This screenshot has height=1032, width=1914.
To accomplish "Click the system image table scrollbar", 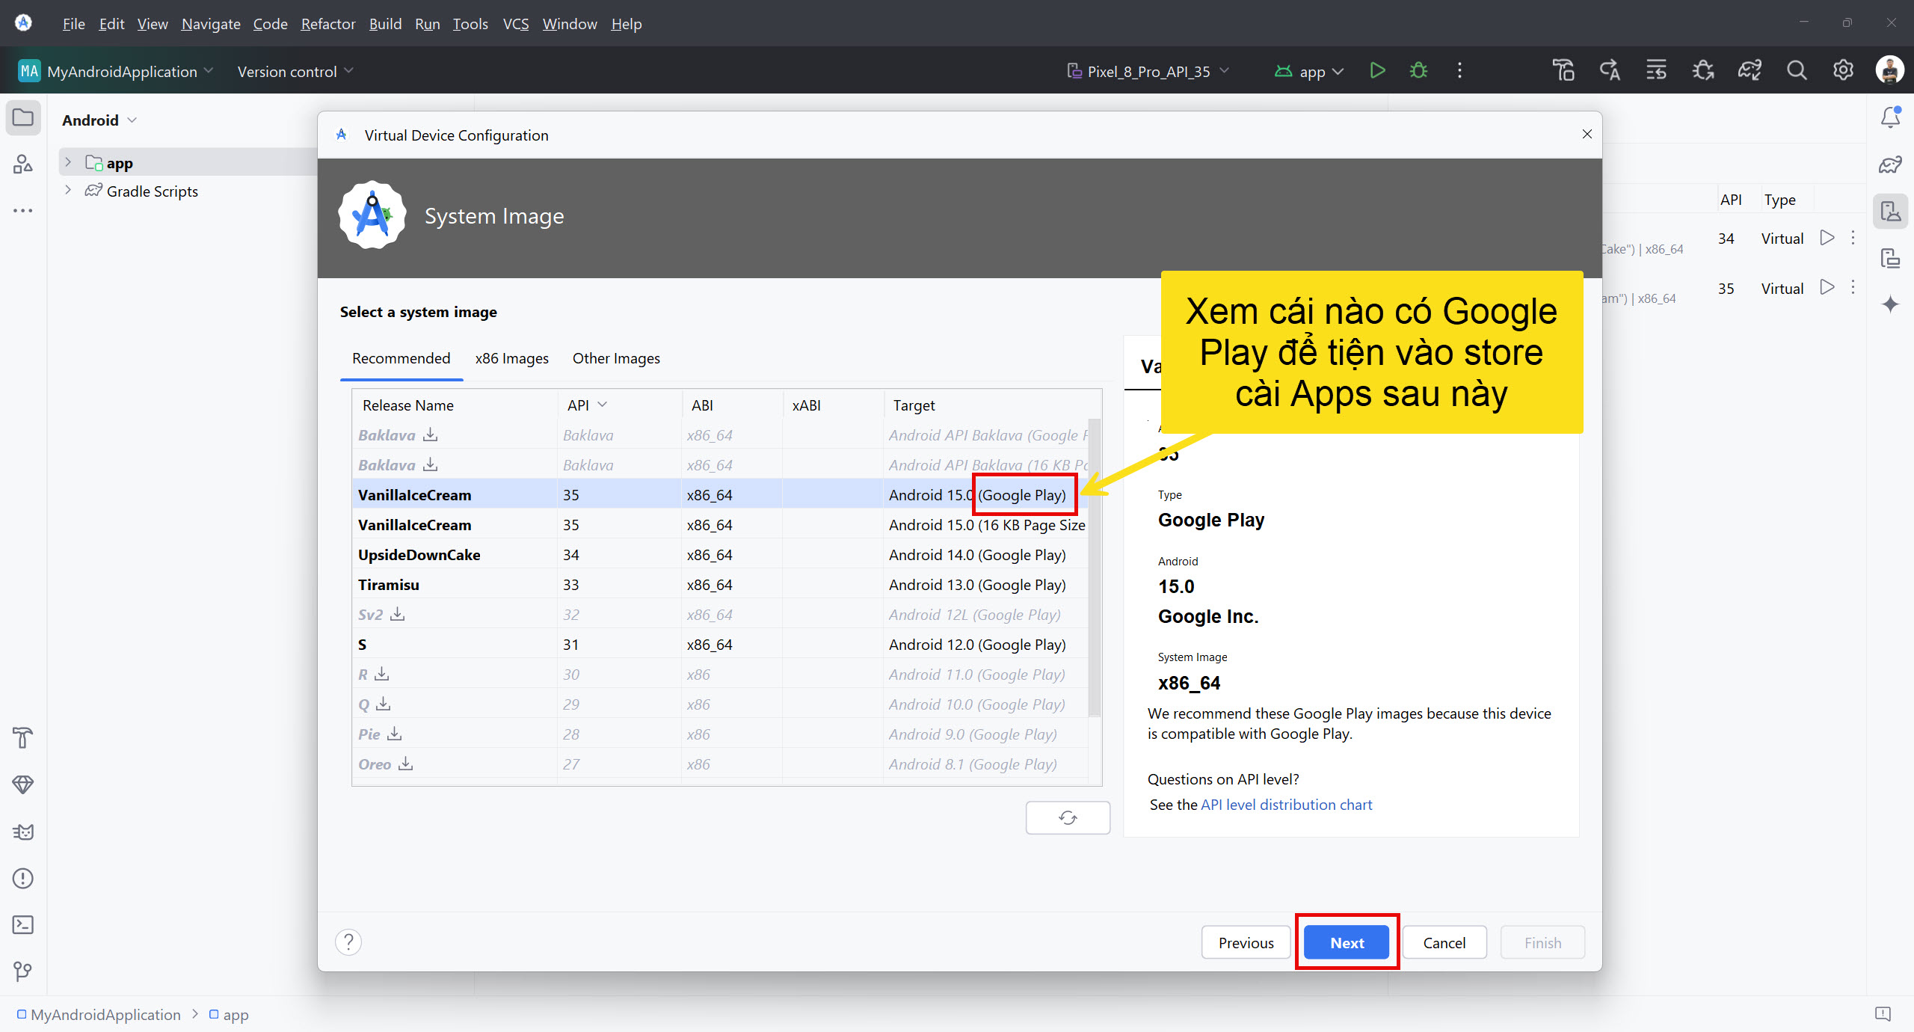I will coord(1094,568).
